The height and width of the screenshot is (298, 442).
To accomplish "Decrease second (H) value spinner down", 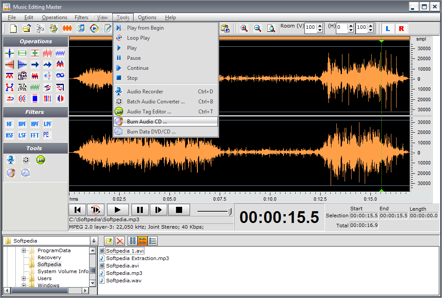I will (371, 31).
